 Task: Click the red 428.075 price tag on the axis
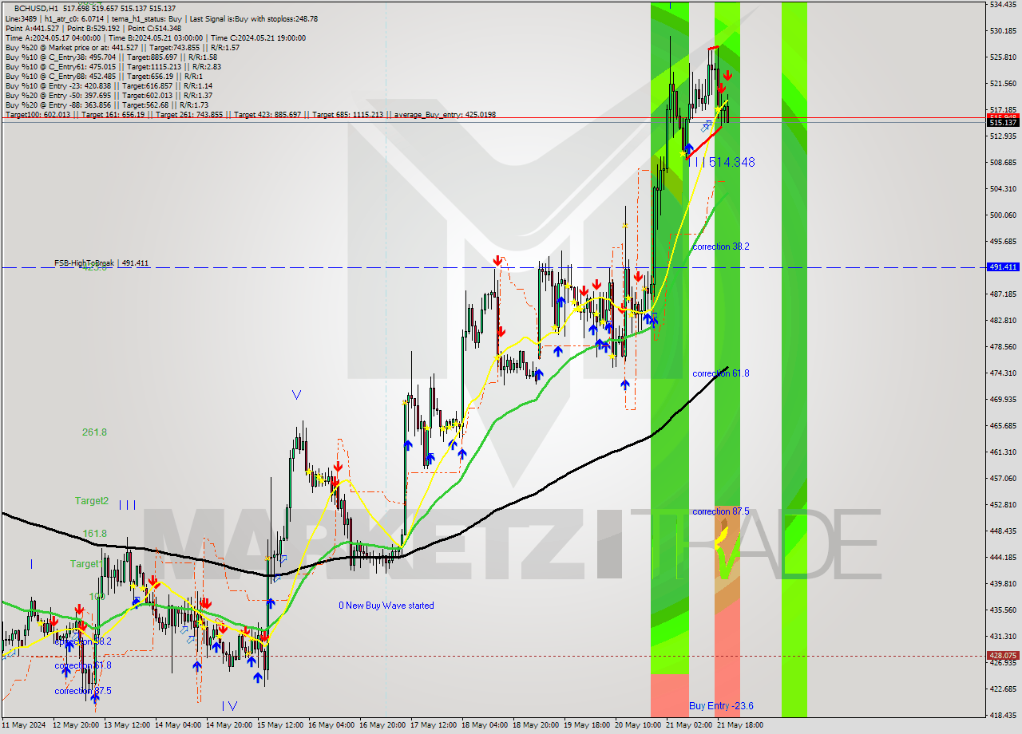point(1003,655)
